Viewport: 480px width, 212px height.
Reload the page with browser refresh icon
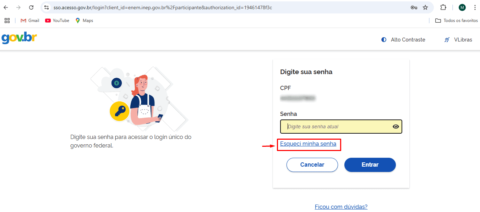31,7
